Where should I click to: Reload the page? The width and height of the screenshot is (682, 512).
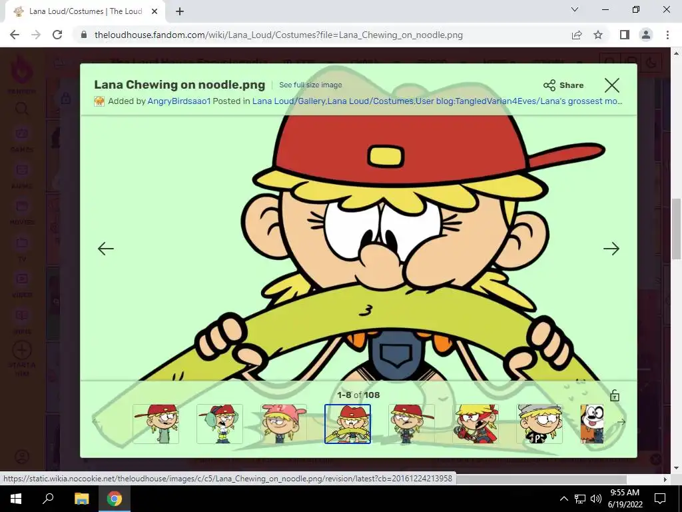[x=57, y=35]
